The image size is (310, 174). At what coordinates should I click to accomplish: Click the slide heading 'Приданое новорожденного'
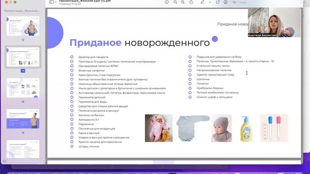pos(139,43)
